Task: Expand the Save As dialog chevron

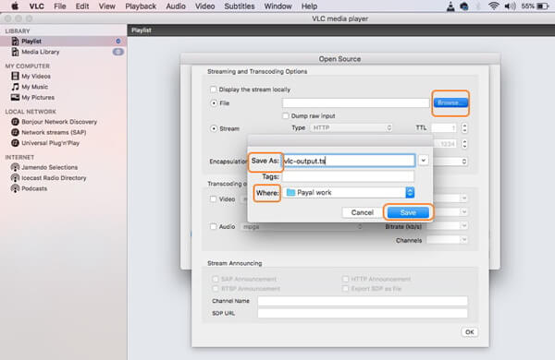Action: point(423,161)
